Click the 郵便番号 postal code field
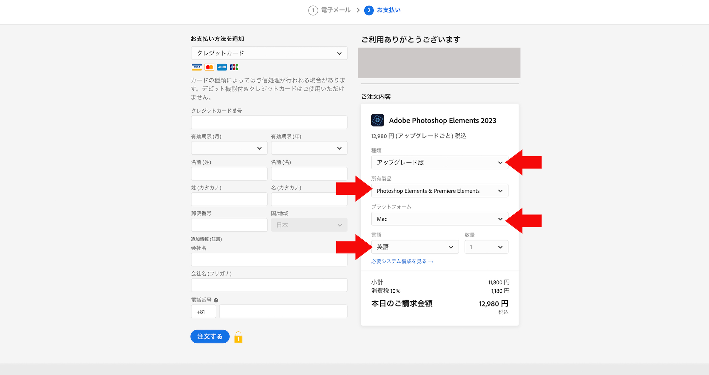This screenshot has width=709, height=375. tap(229, 225)
